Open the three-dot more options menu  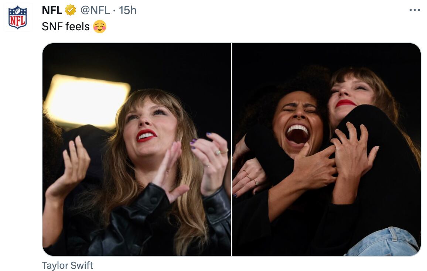point(414,10)
